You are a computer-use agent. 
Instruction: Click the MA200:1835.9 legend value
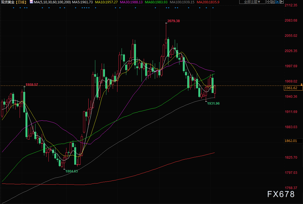pyautogui.click(x=208, y=2)
